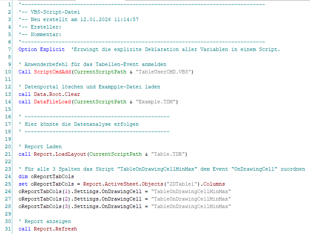Image resolution: width=310 pixels, height=234 pixels.
Task: Click line number 23 in the gutter
Action: pos(8,169)
